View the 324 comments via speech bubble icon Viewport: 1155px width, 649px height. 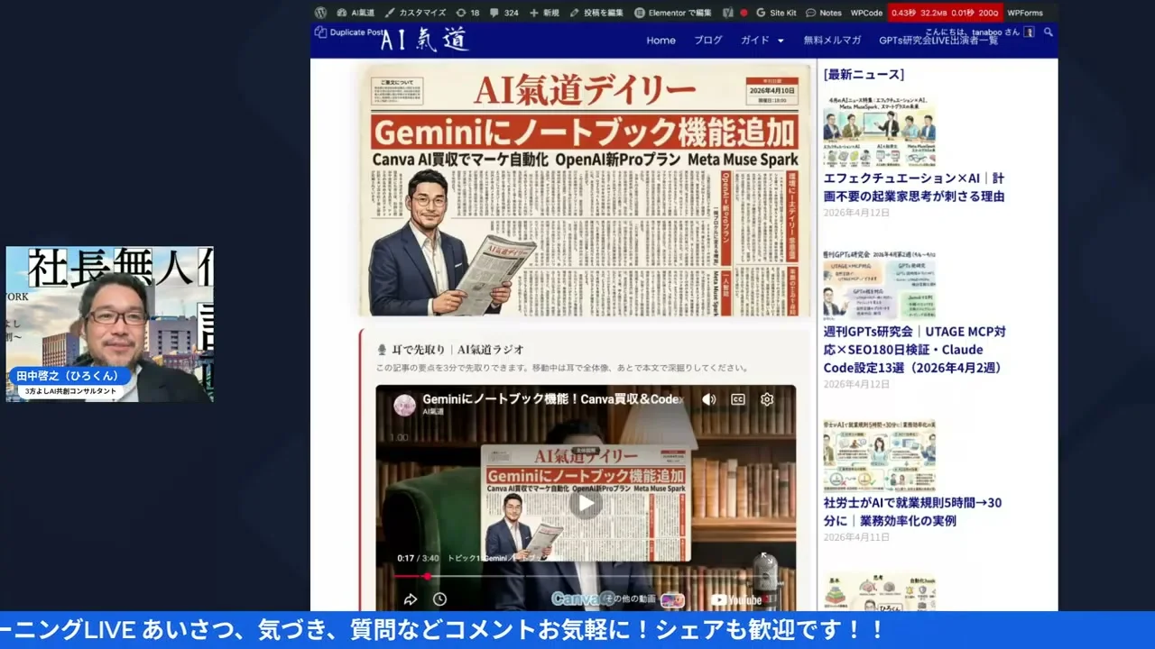497,13
